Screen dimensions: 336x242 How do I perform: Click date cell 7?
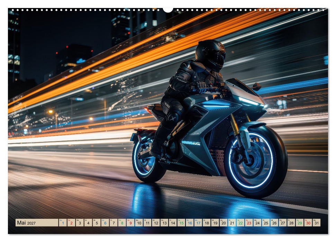click(113, 223)
